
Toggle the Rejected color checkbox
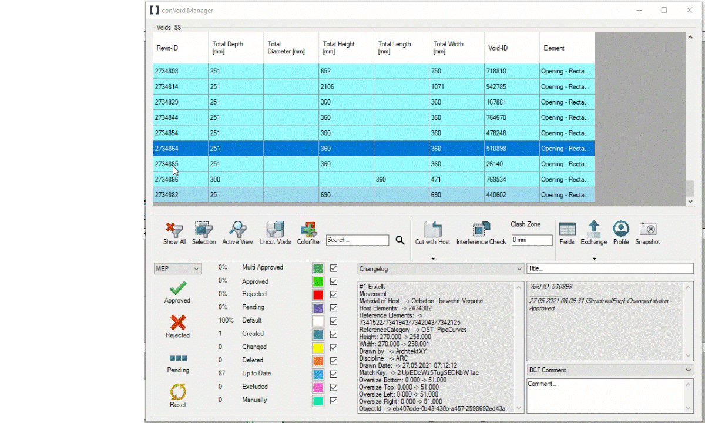pyautogui.click(x=334, y=294)
